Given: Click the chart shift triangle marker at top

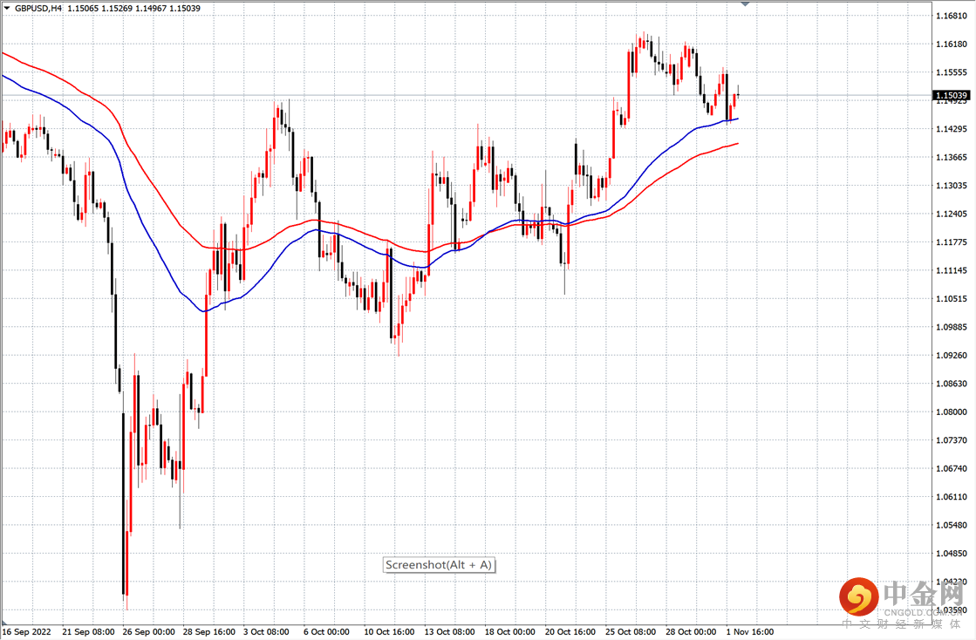Looking at the screenshot, I should coord(745,3).
